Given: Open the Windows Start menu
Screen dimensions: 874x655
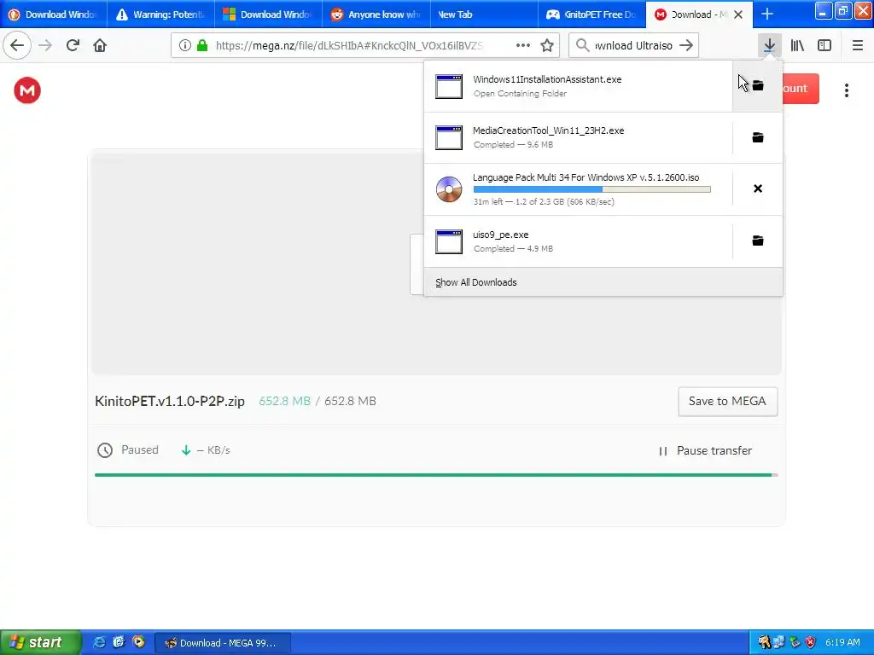Looking at the screenshot, I should tap(40, 642).
